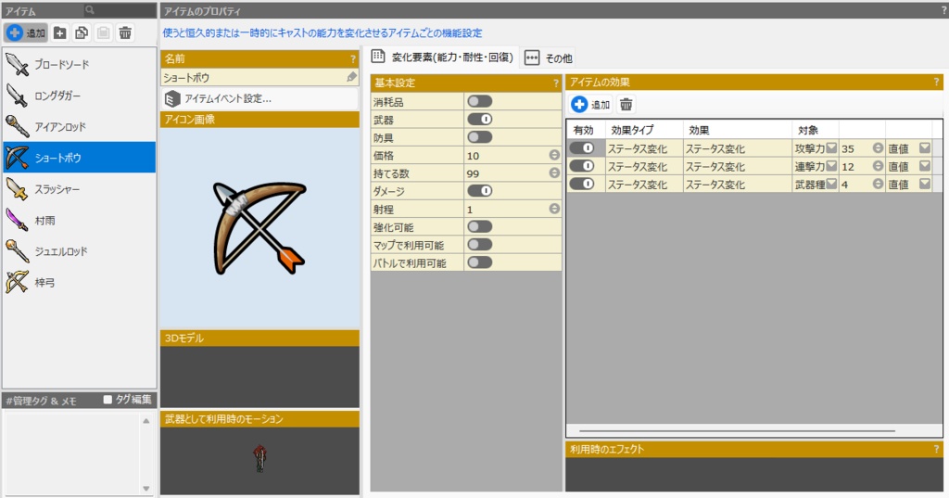Toggle the 武器 switch
This screenshot has width=949, height=498.
pyautogui.click(x=479, y=120)
